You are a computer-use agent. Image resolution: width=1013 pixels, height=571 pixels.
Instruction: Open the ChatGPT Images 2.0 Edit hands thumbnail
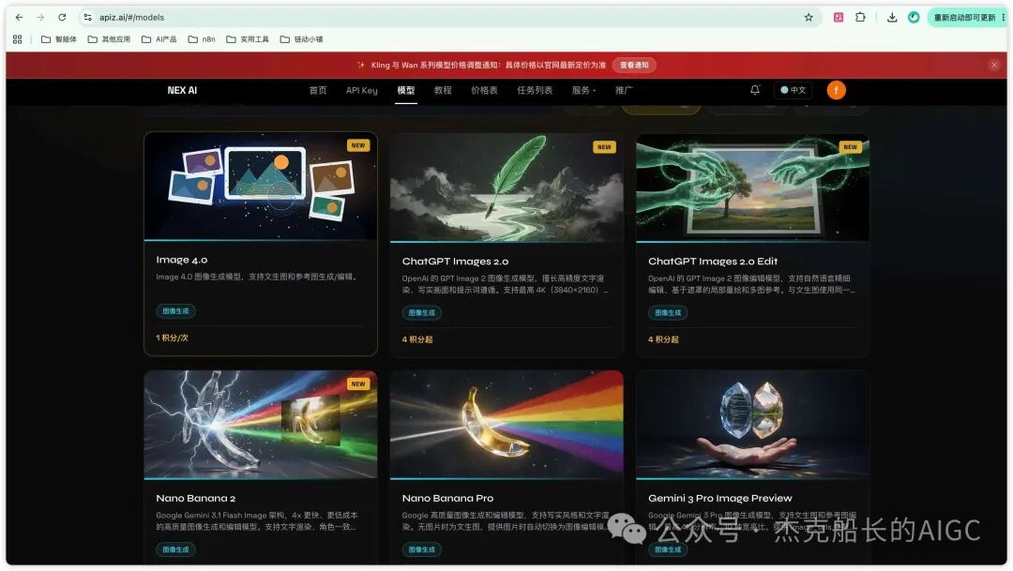[752, 188]
